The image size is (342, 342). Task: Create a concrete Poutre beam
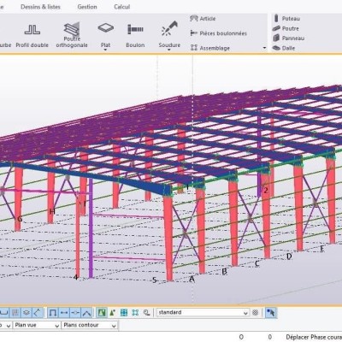tap(286, 28)
